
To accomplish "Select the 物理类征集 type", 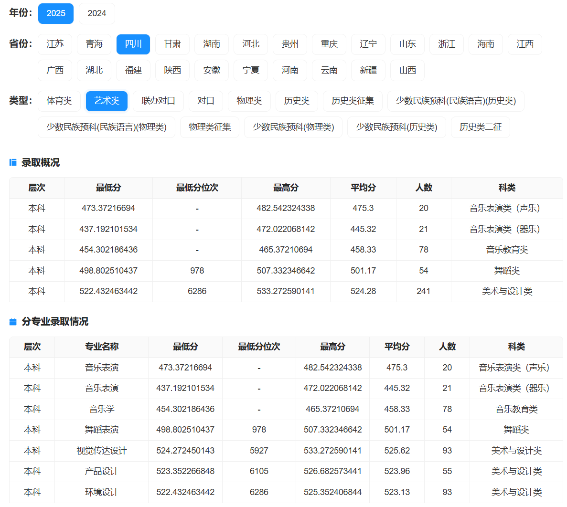I will (210, 127).
